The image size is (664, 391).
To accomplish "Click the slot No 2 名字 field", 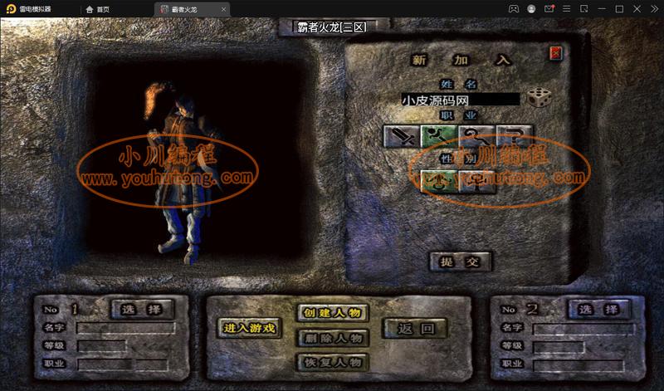I will [x=583, y=328].
